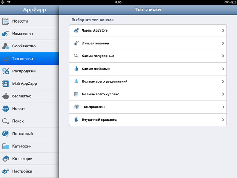Open the Самые популярные list
The image size is (237, 178).
(x=148, y=56)
